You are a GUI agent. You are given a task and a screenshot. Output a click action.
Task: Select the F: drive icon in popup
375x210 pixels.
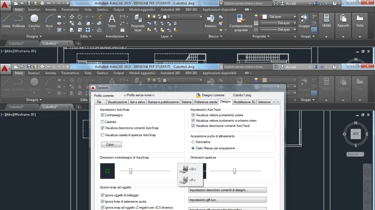(x=184, y=180)
